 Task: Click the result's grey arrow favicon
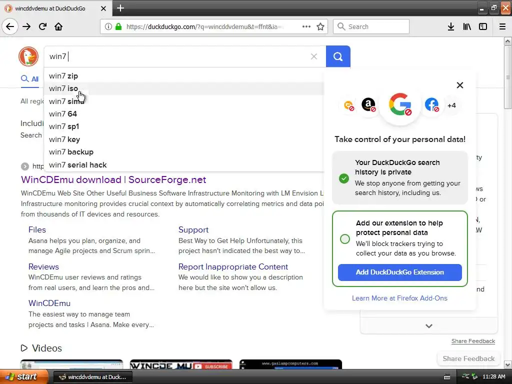pos(25,166)
